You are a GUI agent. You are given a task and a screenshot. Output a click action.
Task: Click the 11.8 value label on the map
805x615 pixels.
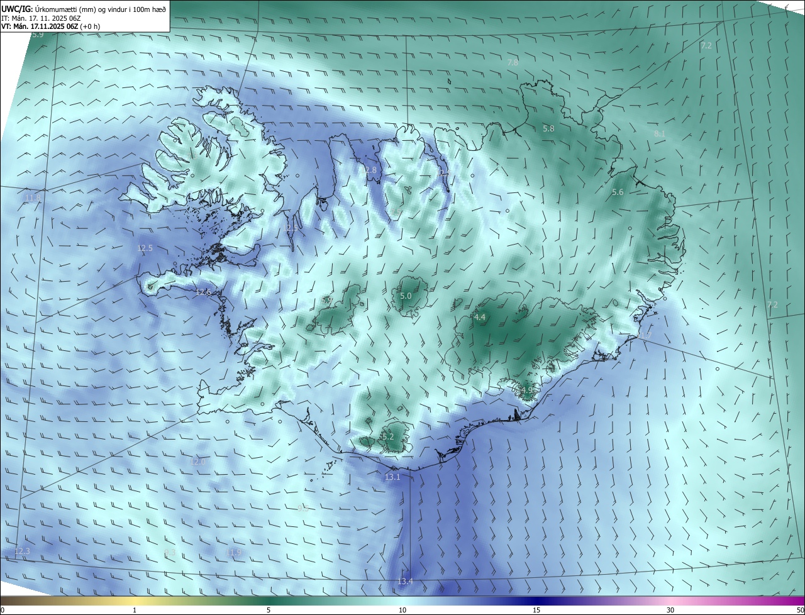pyautogui.click(x=33, y=197)
